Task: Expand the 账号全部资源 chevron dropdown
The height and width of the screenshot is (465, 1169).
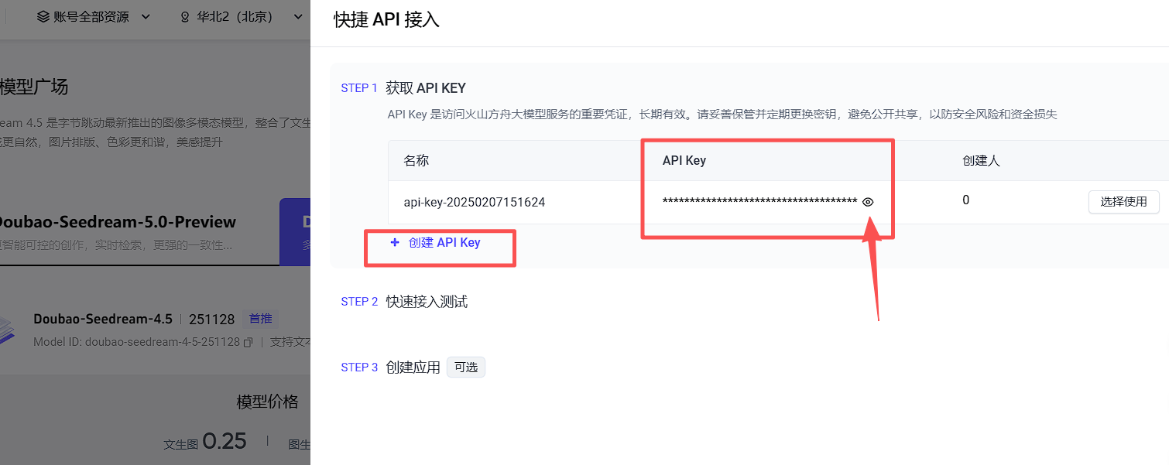Action: coord(146,17)
